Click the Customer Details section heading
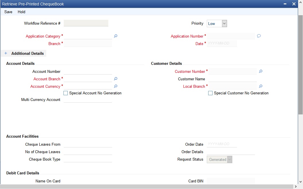The width and height of the screenshot is (303, 189). (166, 63)
